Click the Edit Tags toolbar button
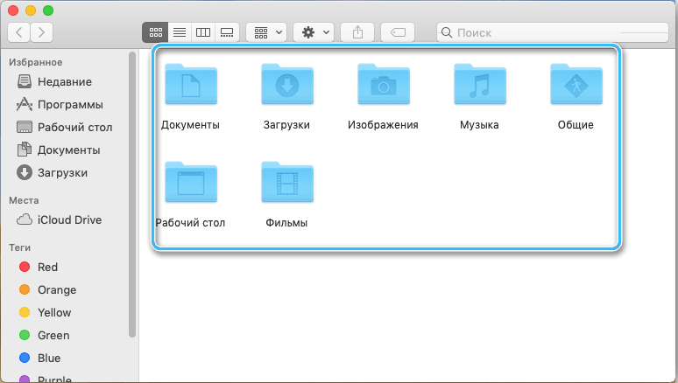678x383 pixels. [397, 32]
